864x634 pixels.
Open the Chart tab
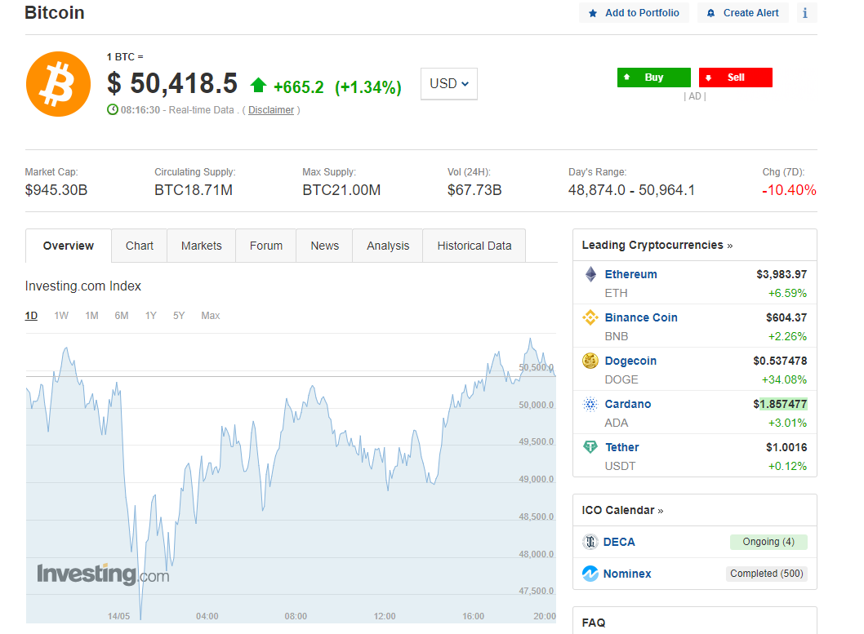pyautogui.click(x=140, y=246)
